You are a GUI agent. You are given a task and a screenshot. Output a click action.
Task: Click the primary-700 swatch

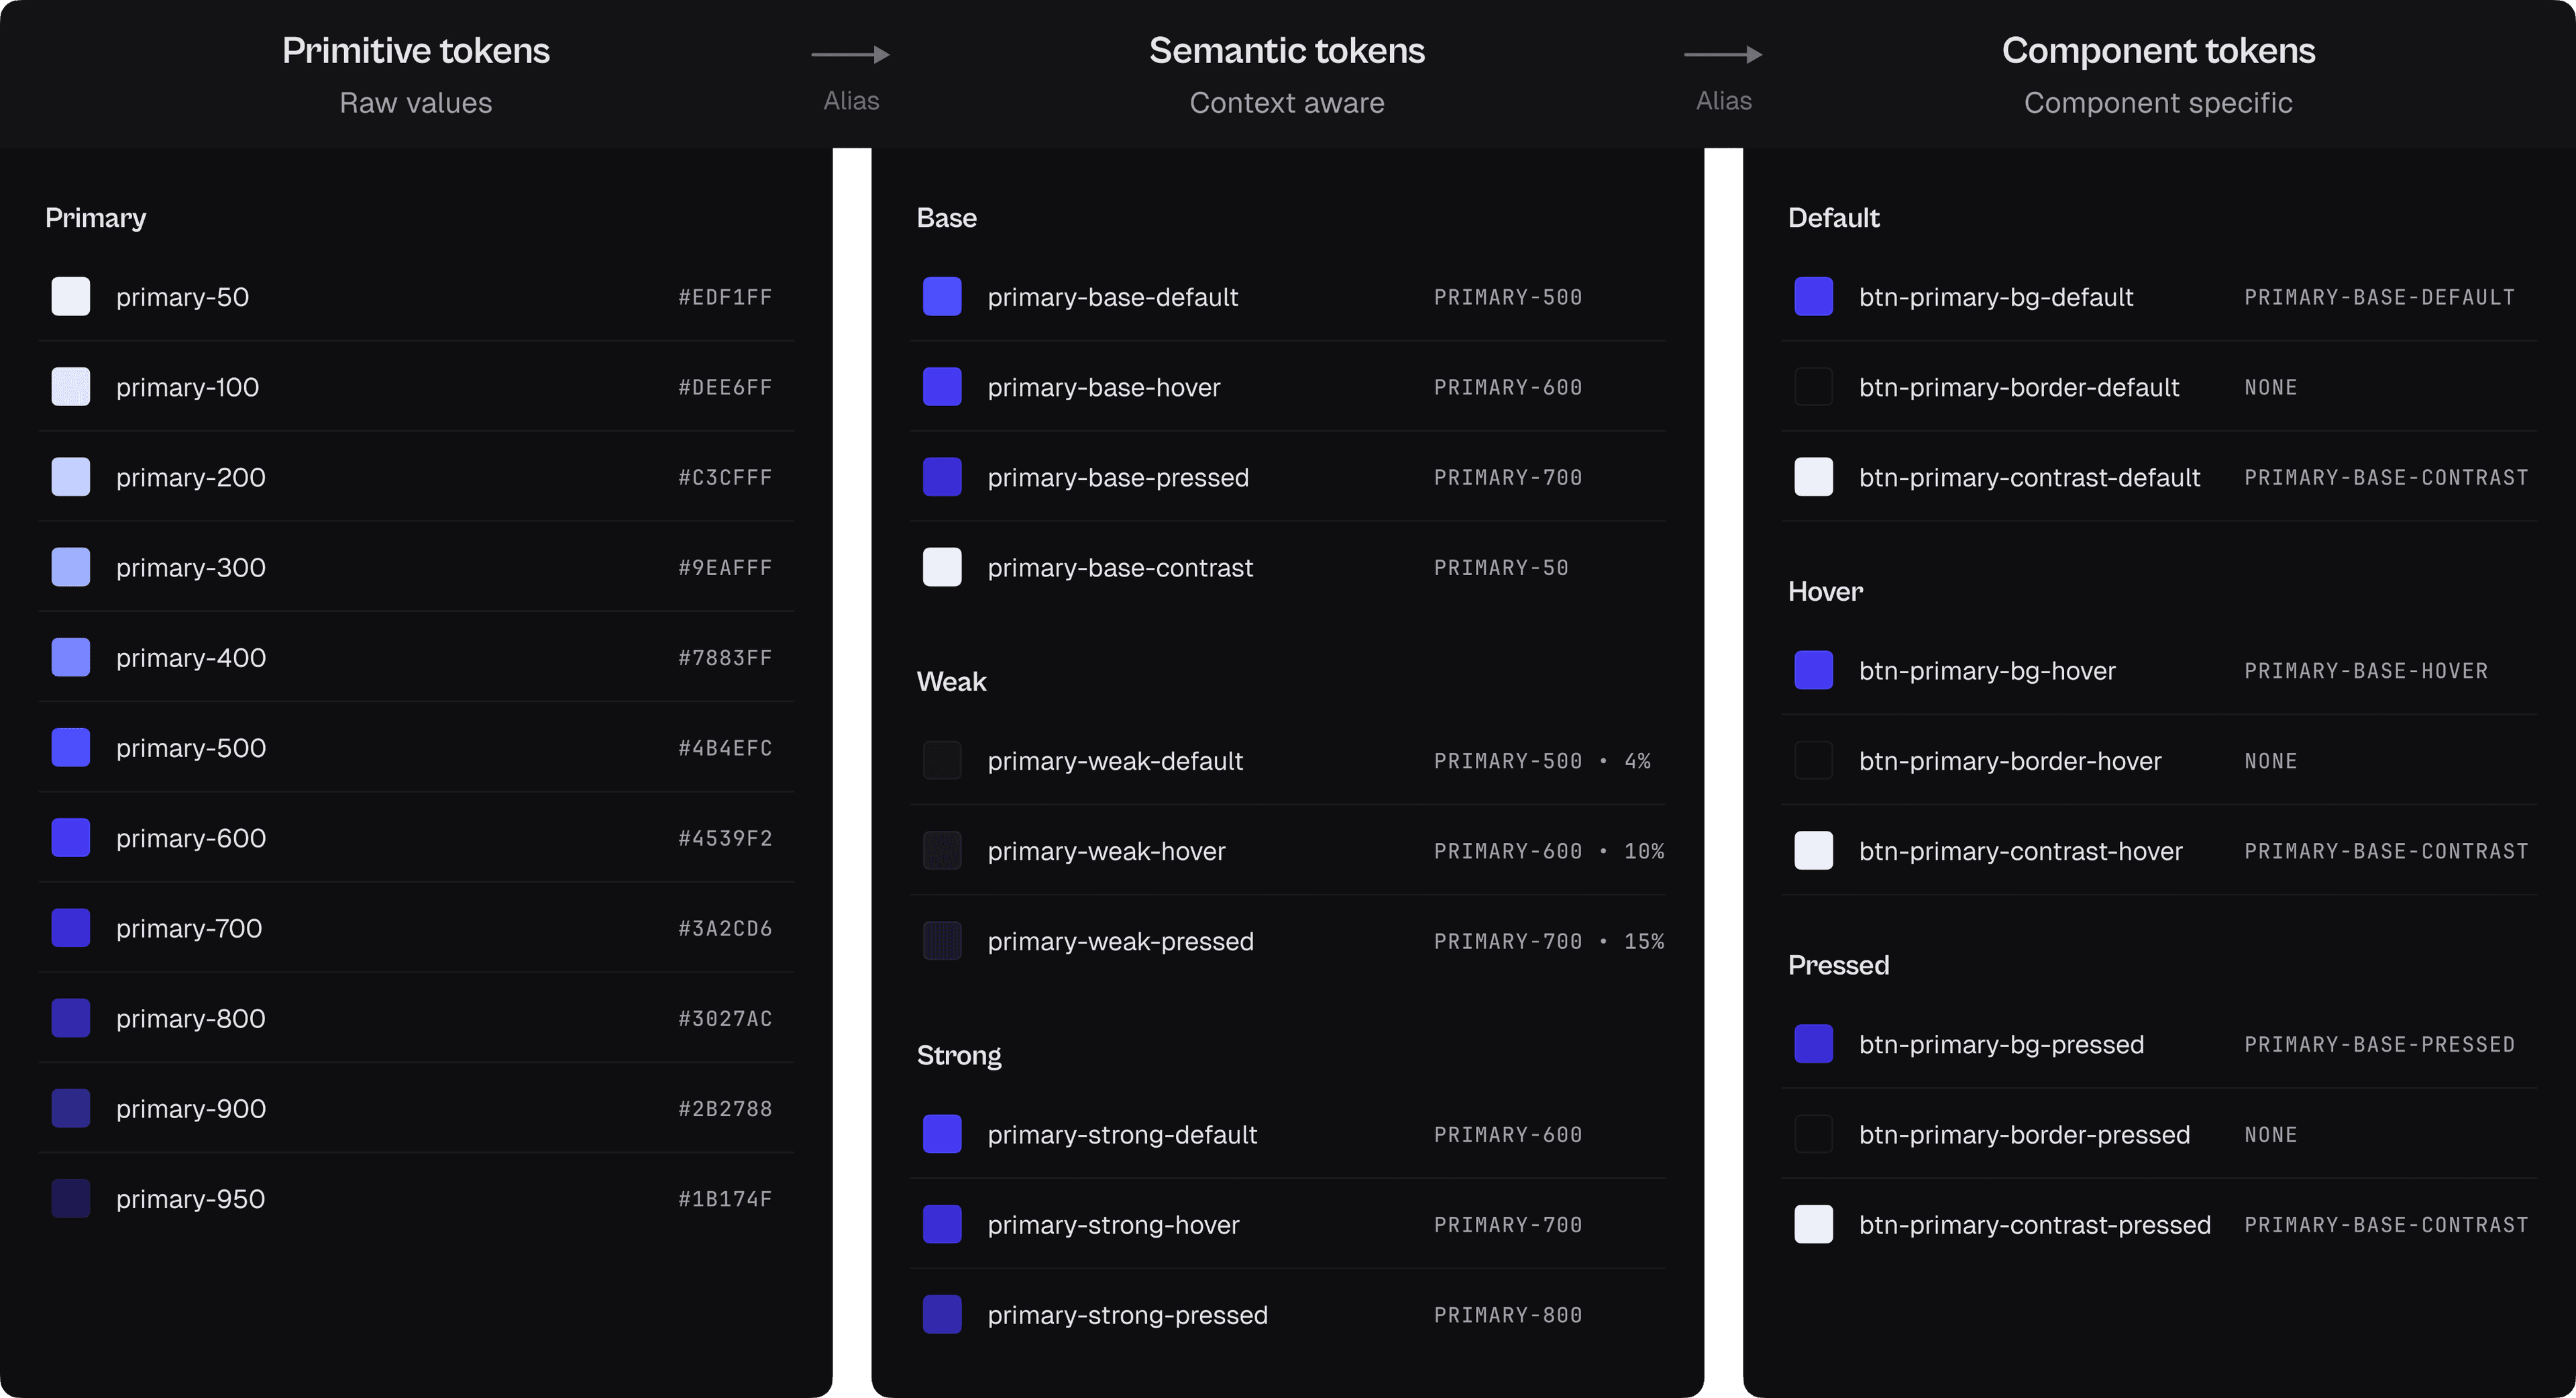pos(71,928)
